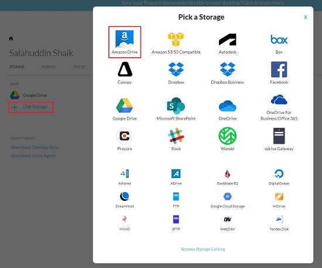Screen dimensions: 322x268
Task: Click the home icon in background page
Action: (x=11, y=39)
